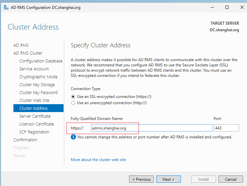Click the Port number field
Screen dimensions: 247x186
(x=226, y=128)
